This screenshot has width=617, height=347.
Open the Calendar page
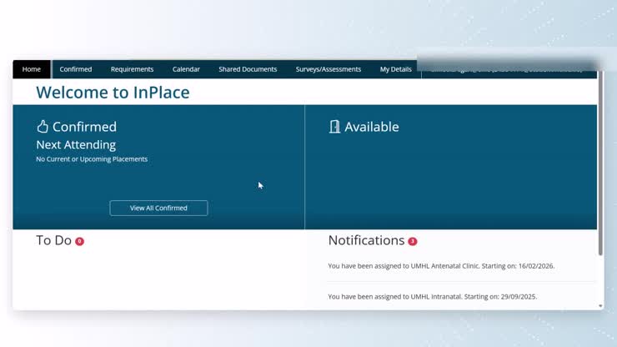tap(186, 69)
